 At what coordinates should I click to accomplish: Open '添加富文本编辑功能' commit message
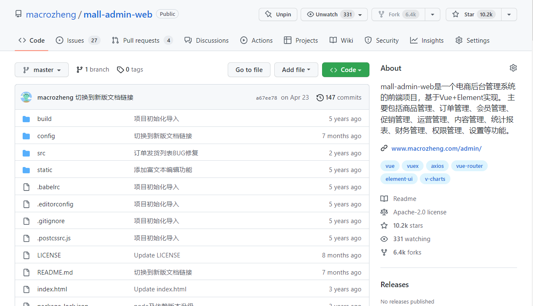click(x=163, y=170)
